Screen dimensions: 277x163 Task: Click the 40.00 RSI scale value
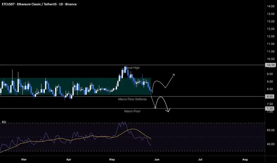(271, 144)
